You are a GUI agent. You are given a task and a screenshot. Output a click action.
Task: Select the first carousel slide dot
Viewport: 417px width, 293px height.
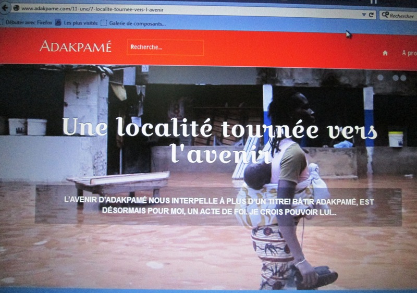(x=380, y=78)
